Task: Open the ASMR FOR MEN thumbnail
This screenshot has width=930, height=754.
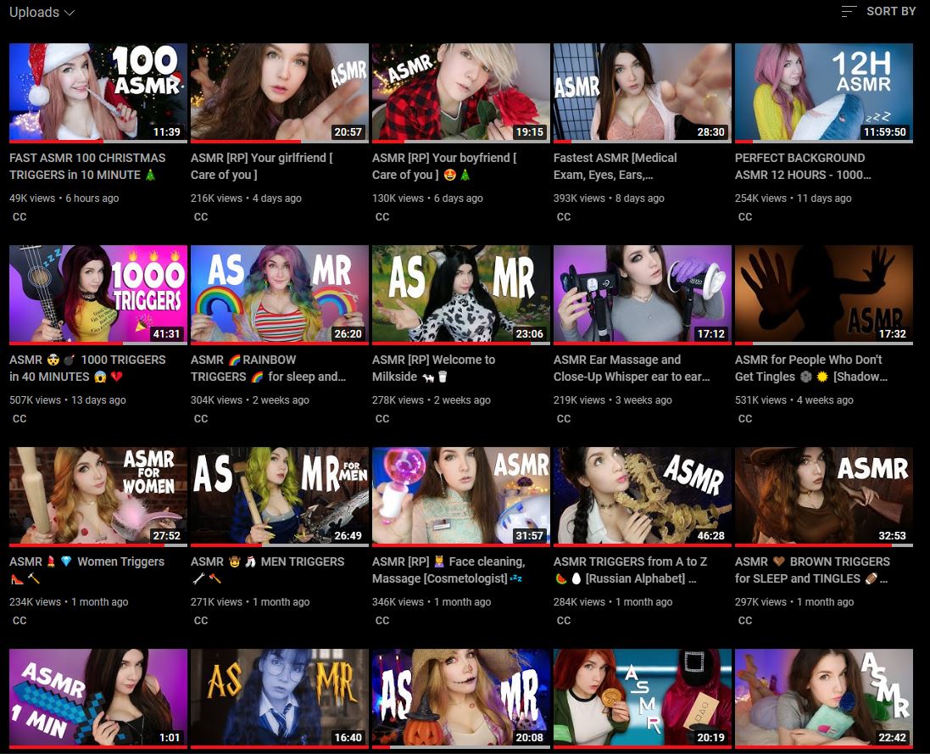Action: [280, 496]
